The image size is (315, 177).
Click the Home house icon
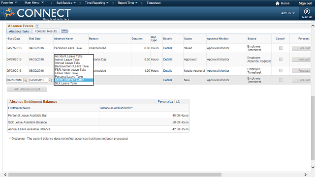[x=278, y=3]
